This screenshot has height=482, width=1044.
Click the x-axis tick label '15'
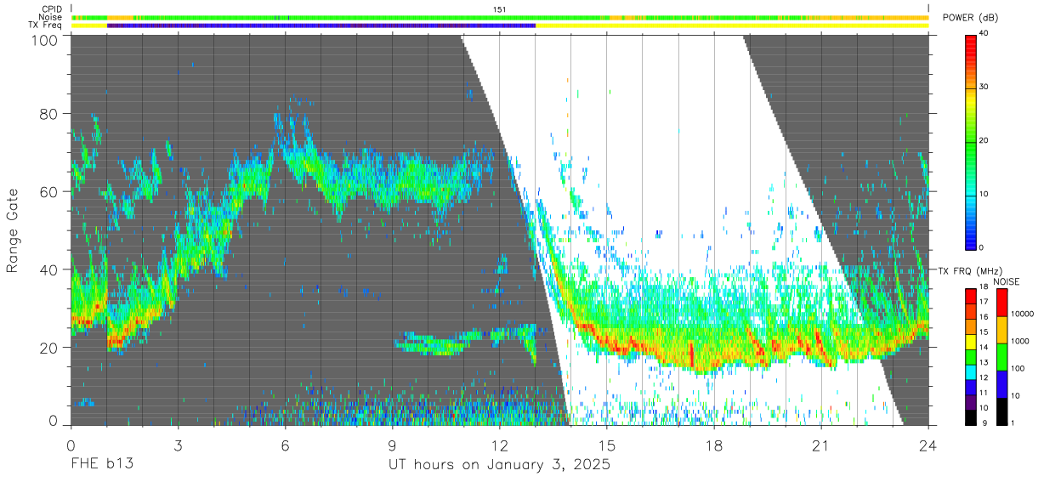pyautogui.click(x=606, y=445)
